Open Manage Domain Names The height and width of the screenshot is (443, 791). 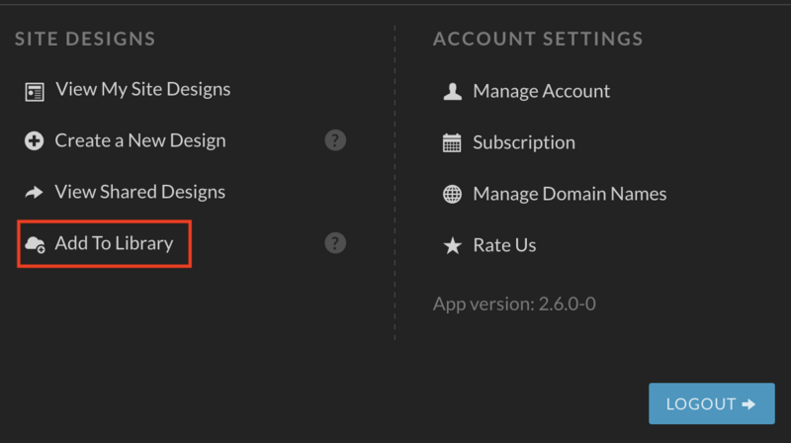click(x=570, y=194)
